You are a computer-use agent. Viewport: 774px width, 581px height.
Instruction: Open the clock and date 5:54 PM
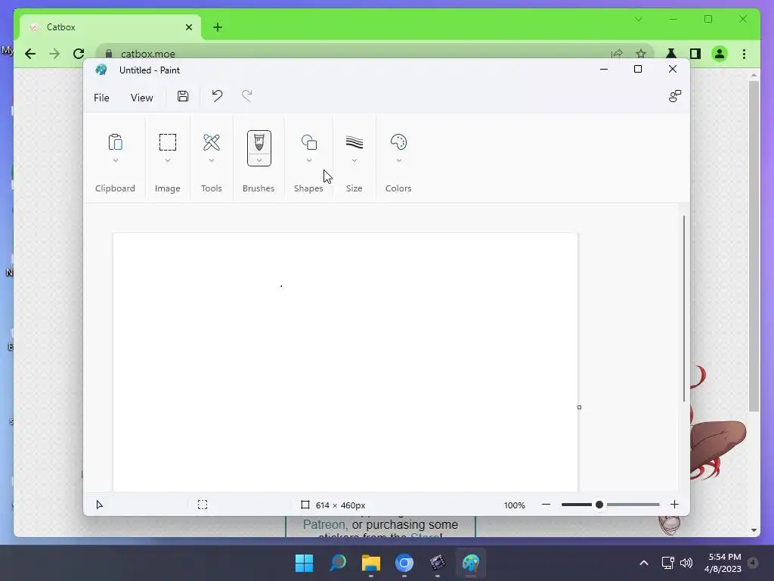[723, 563]
